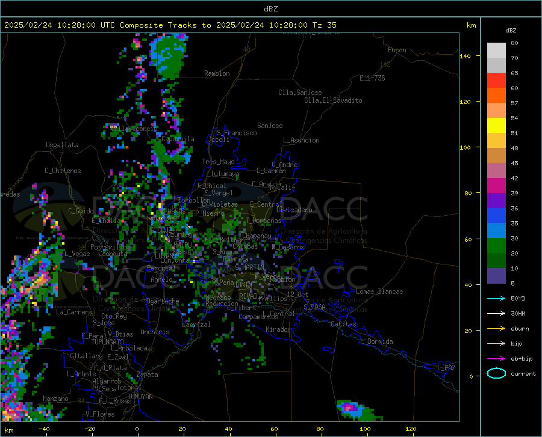542x437 pixels.
Task: Pick the light blue swatch between 35 and 30
Action: [496, 231]
